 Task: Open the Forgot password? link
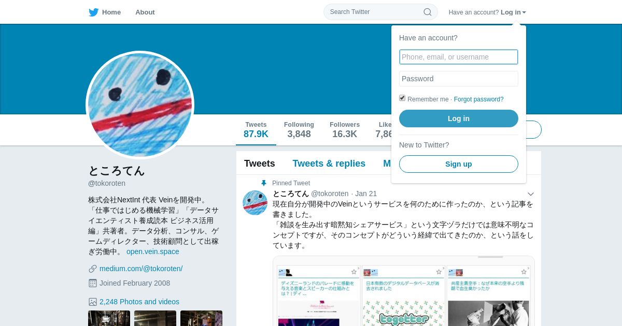pyautogui.click(x=479, y=99)
